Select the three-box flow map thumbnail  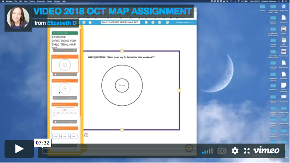pos(65,135)
